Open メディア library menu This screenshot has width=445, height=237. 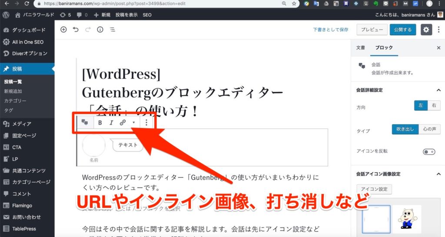pos(27,124)
